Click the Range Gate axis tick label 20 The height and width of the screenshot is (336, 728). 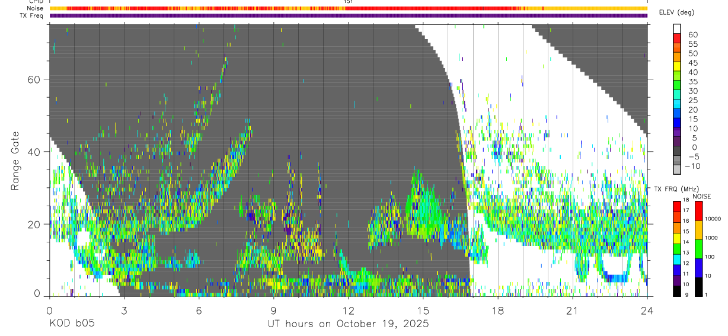coord(35,224)
